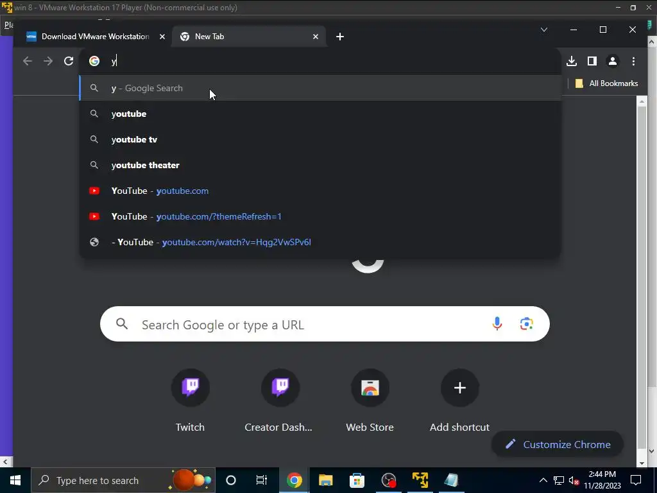Click the muted volume tray icon

[x=574, y=481]
